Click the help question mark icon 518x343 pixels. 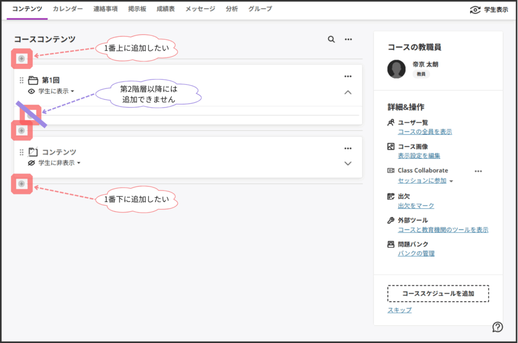click(497, 327)
